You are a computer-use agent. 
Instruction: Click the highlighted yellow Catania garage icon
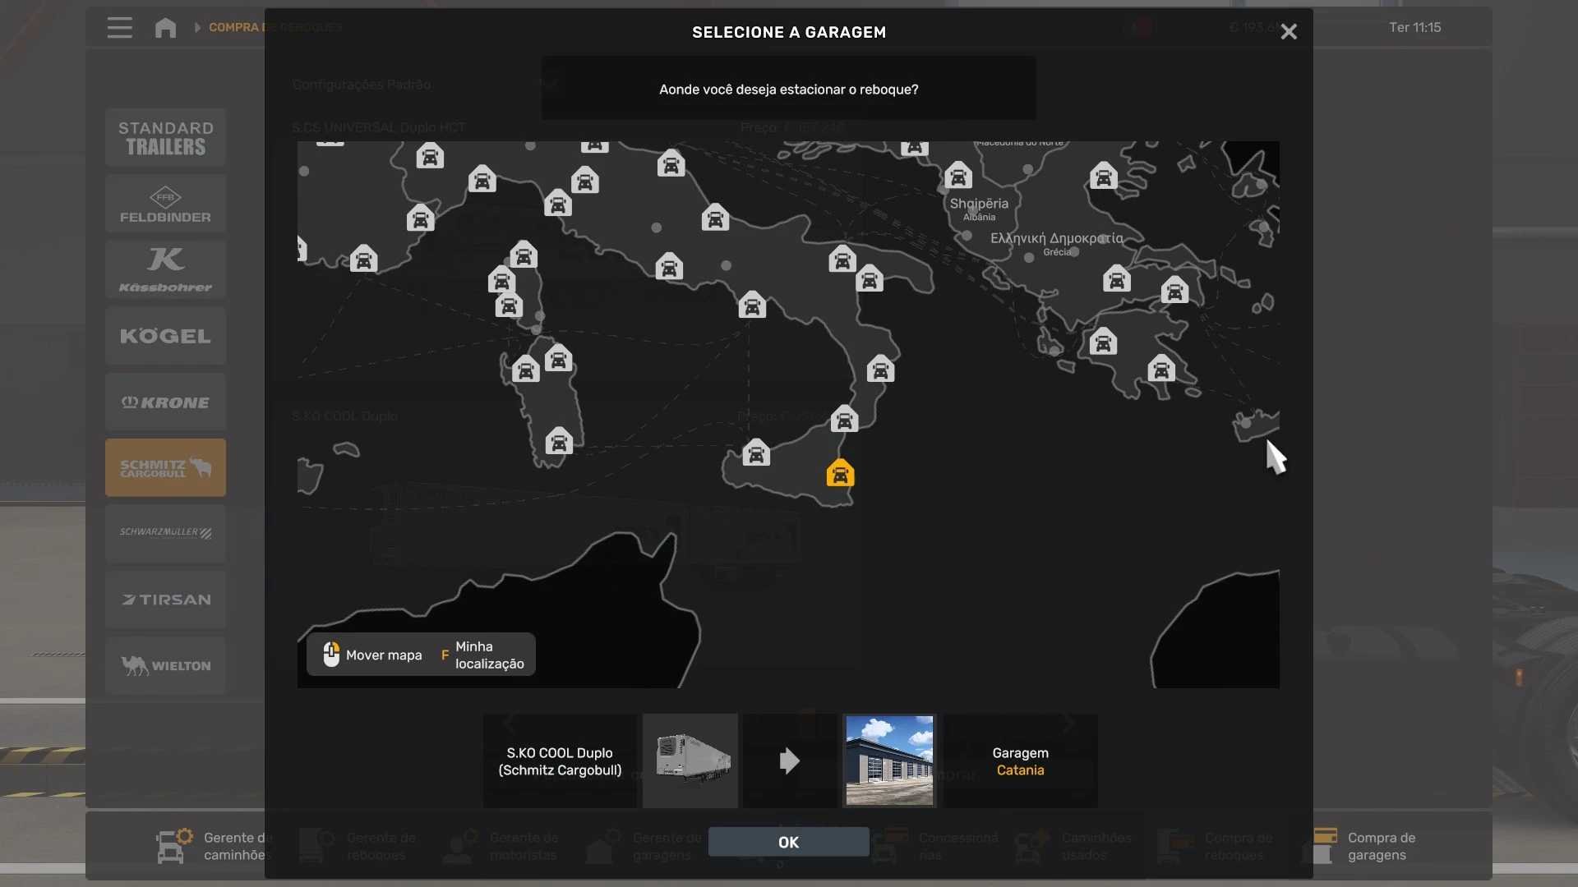point(840,474)
